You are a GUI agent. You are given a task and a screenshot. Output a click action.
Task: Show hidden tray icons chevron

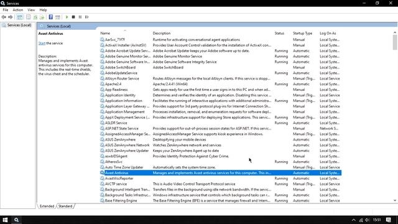tap(353, 220)
